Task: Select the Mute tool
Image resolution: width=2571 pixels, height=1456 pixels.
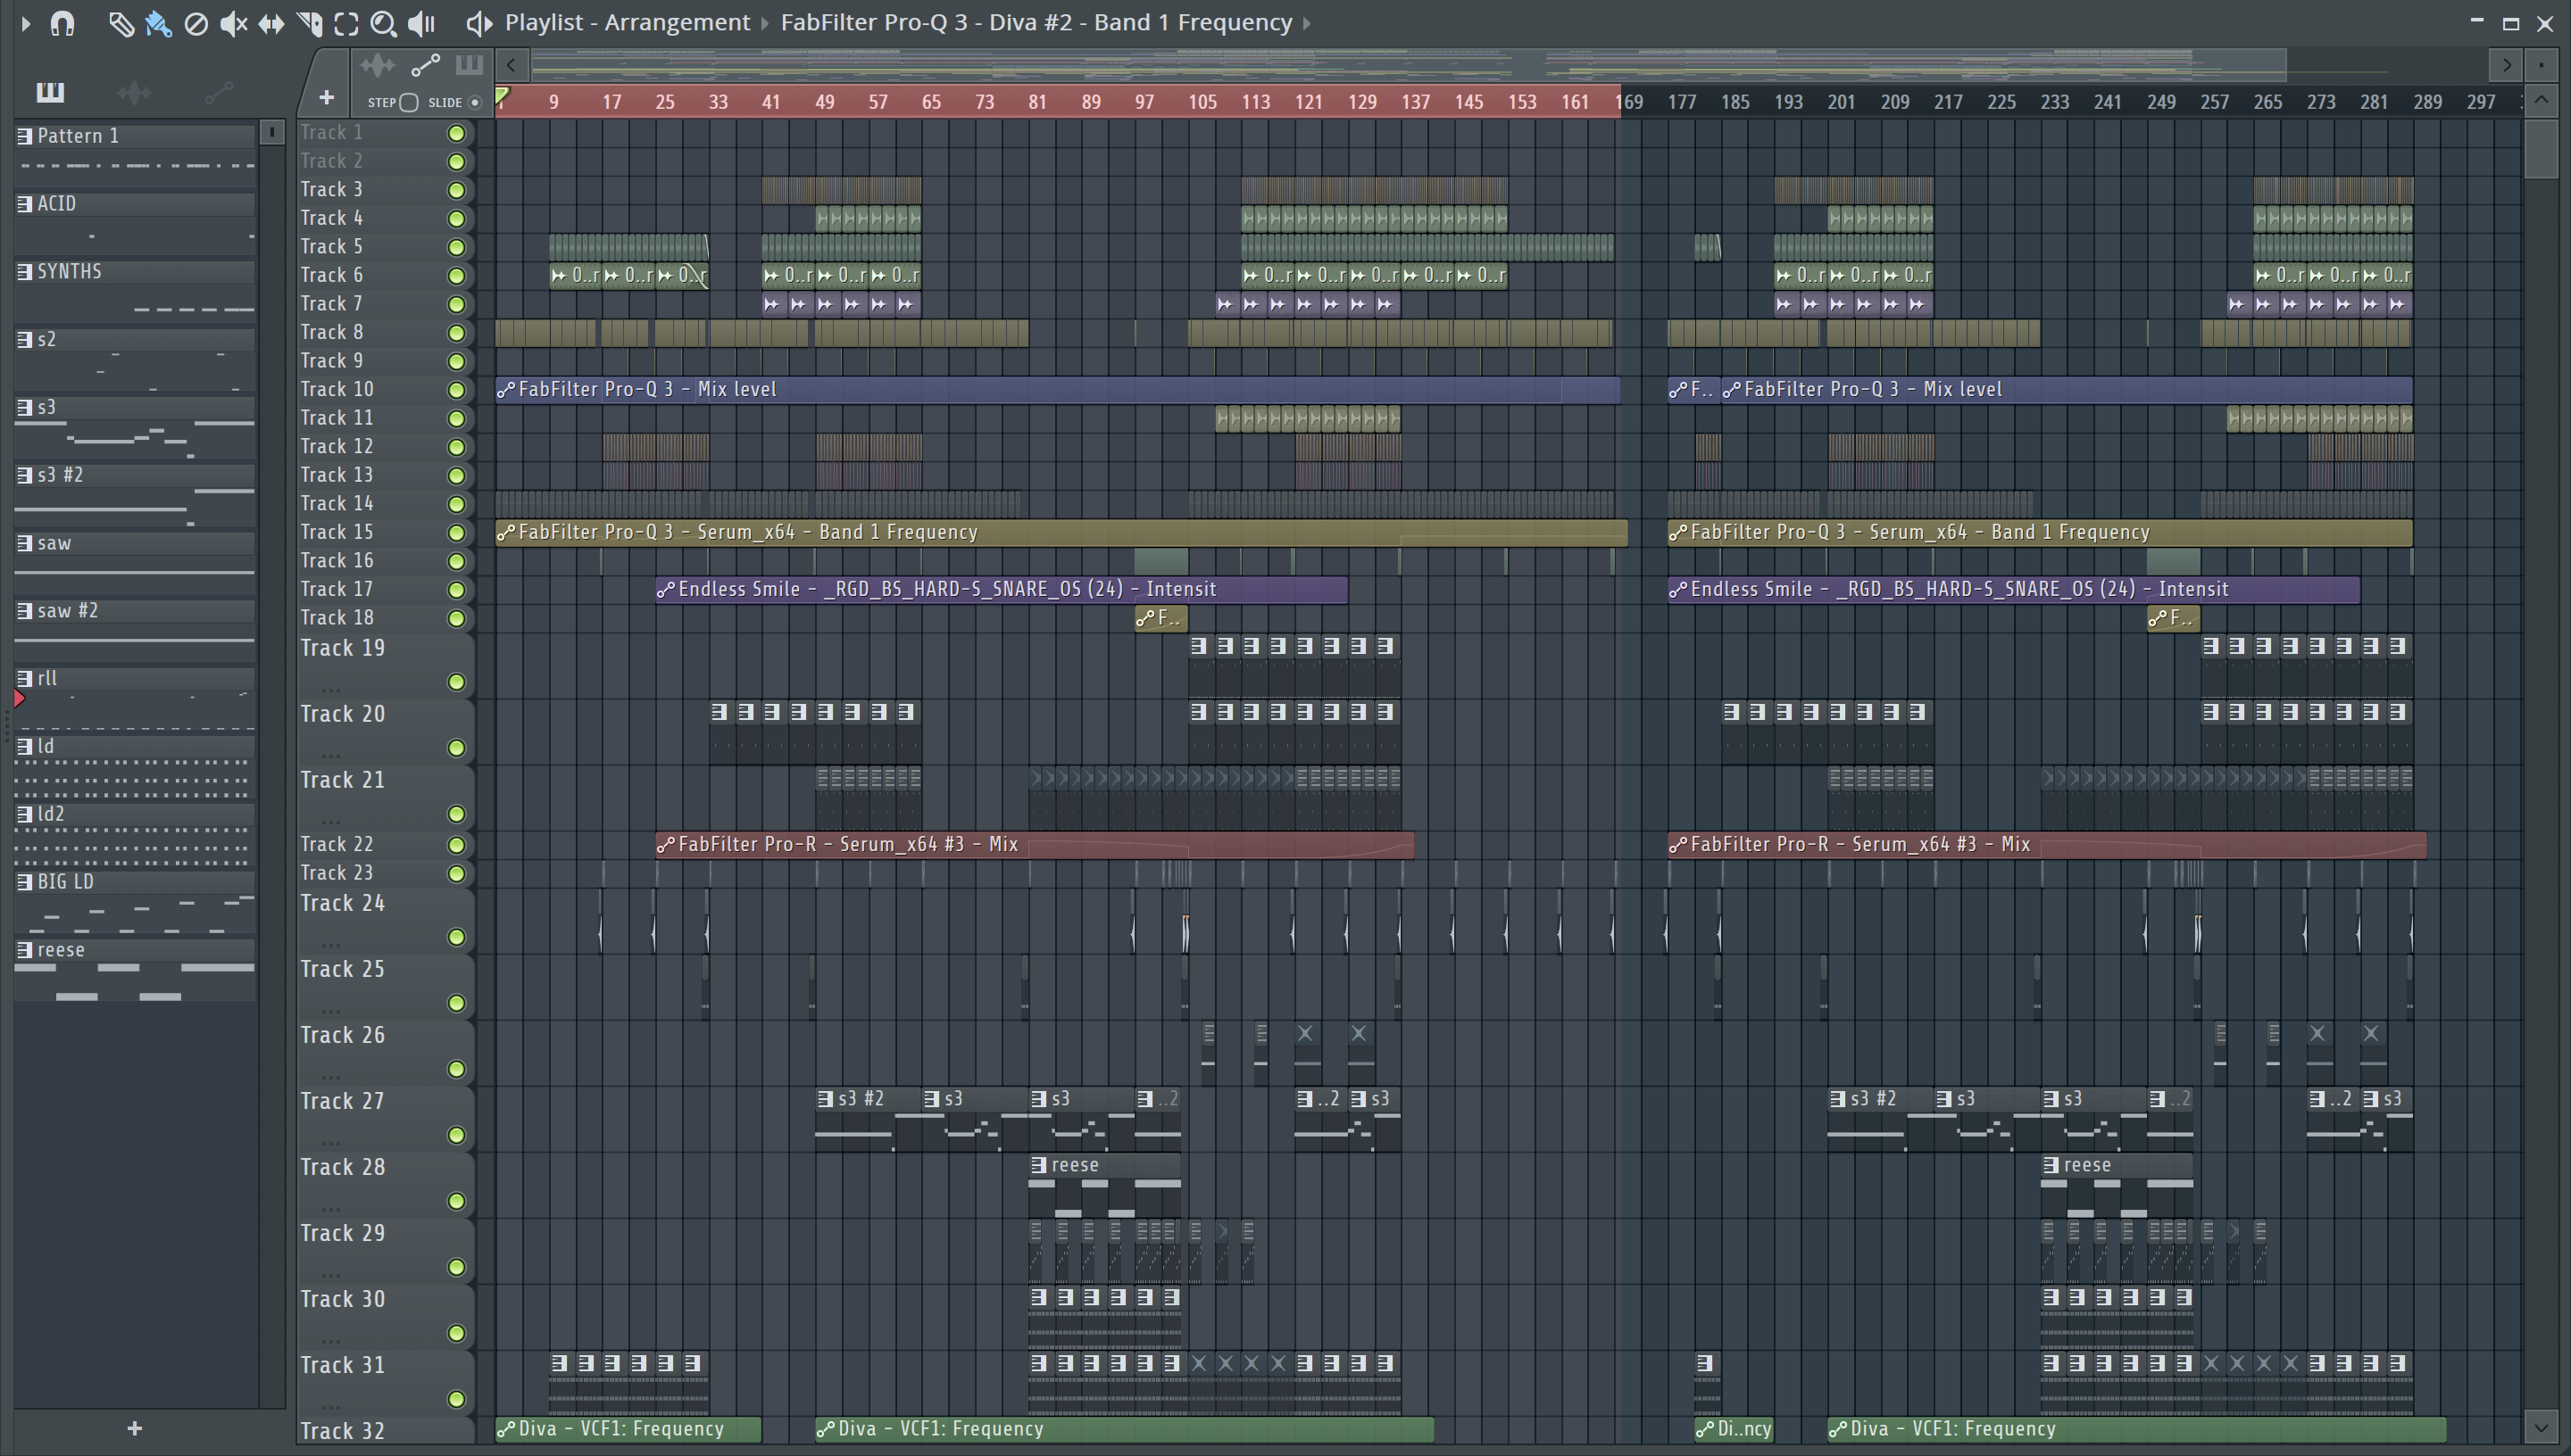Action: coord(233,24)
